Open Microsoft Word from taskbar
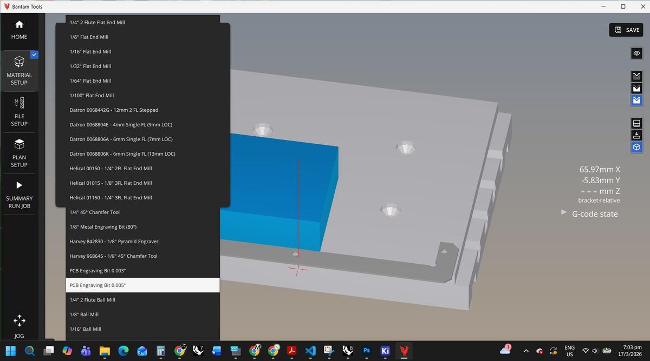 [x=217, y=351]
